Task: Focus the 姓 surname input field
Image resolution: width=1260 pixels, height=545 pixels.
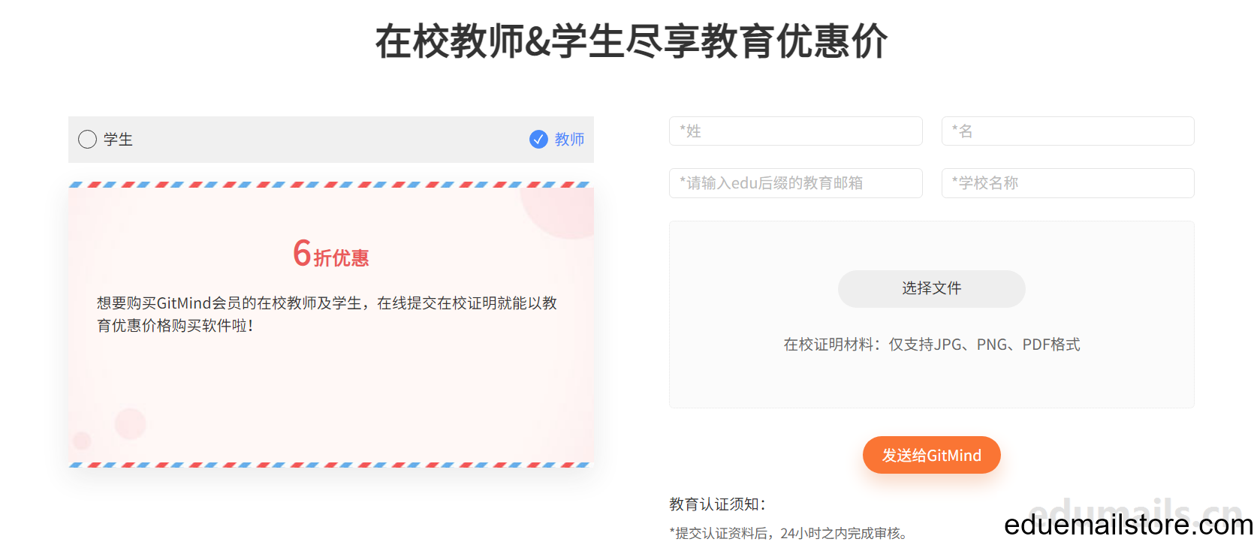Action: (x=796, y=131)
